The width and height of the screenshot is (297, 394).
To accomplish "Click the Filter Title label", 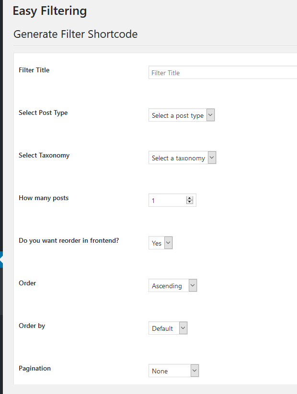I will pos(34,70).
